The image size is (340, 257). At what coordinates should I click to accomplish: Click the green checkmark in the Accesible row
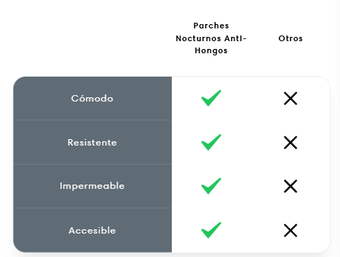click(x=211, y=230)
